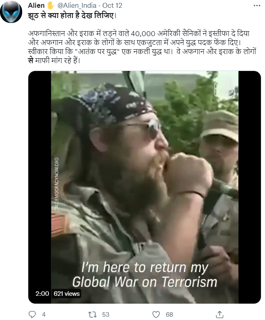The height and width of the screenshot is (320, 265).
Task: Toggle the like heart icon
Action: (x=156, y=315)
